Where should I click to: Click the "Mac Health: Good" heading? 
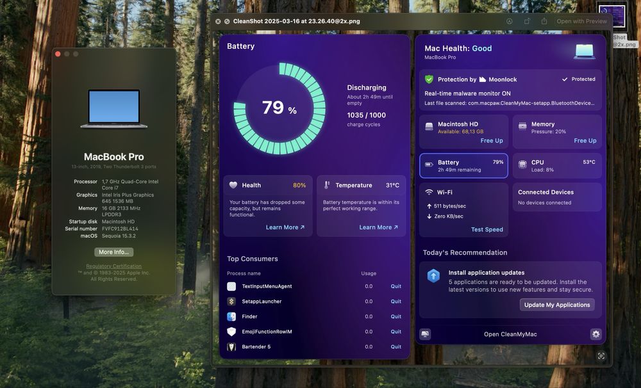(458, 48)
